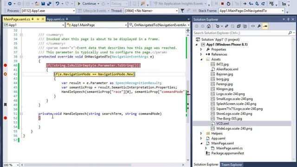Click the Step Over icon
Screen dimensions: 297x167
pyautogui.click(x=257, y=4)
